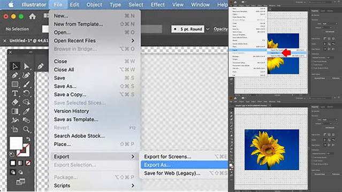Select the Pen tool in the floating toolbar
This screenshot has width=342, height=192.
point(14,75)
